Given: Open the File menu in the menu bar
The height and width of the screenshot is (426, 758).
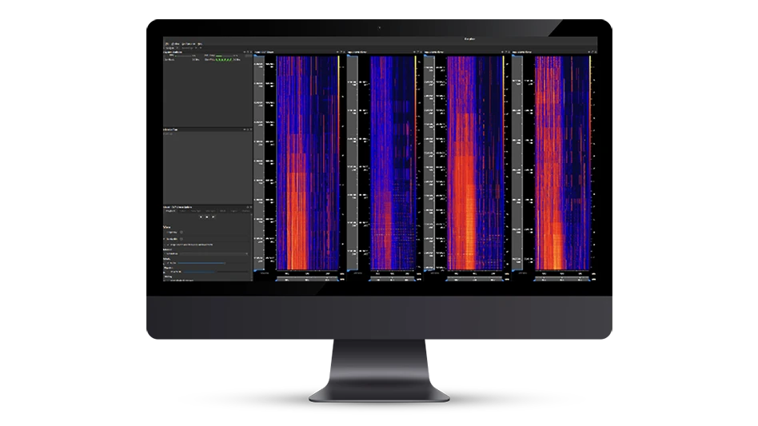Looking at the screenshot, I should click(166, 43).
